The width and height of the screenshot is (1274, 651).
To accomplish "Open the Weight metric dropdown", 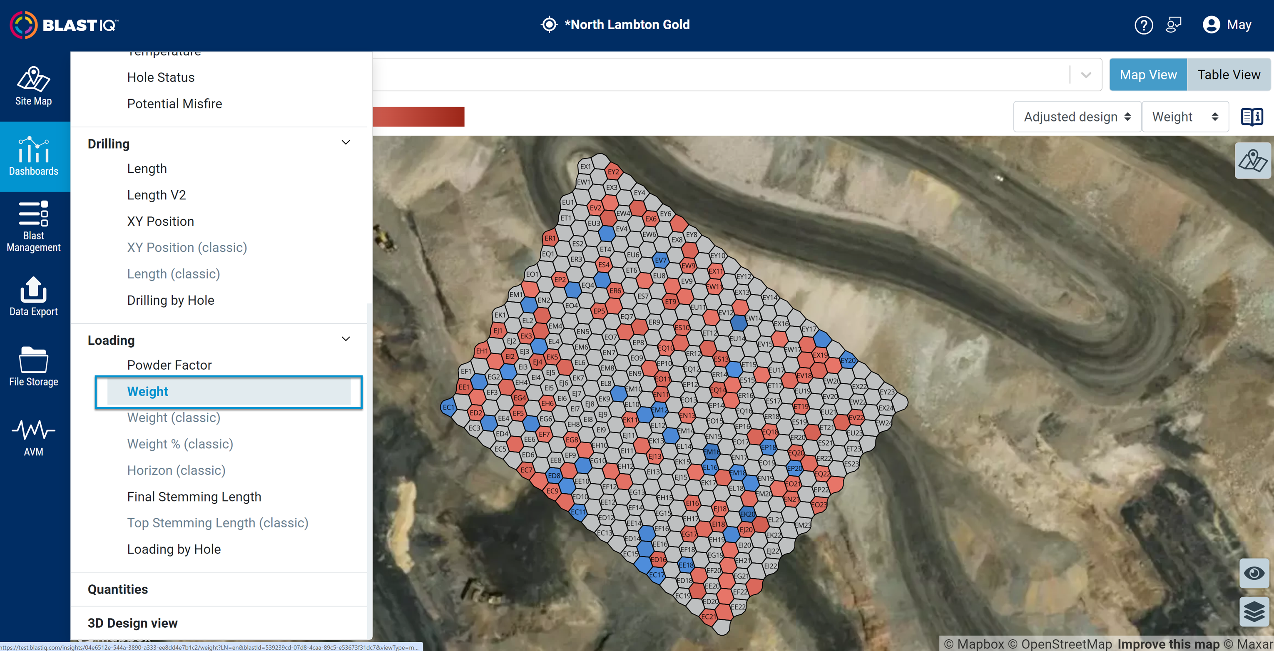I will [x=1185, y=117].
